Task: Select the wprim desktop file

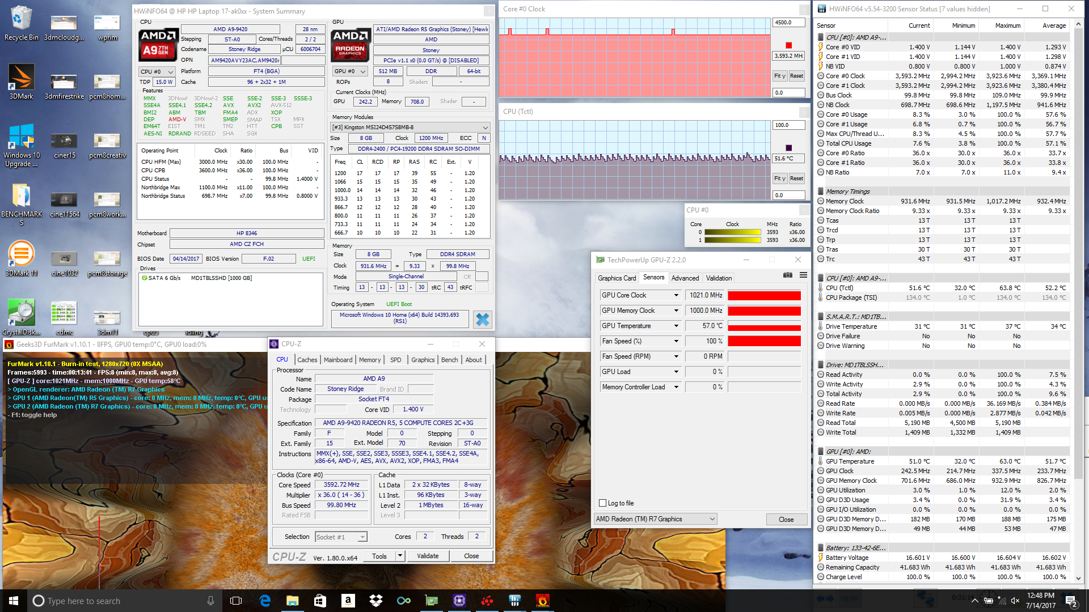Action: tap(107, 27)
